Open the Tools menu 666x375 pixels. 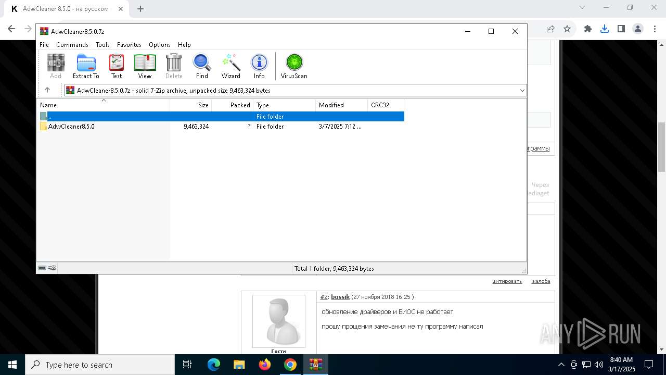click(x=103, y=45)
